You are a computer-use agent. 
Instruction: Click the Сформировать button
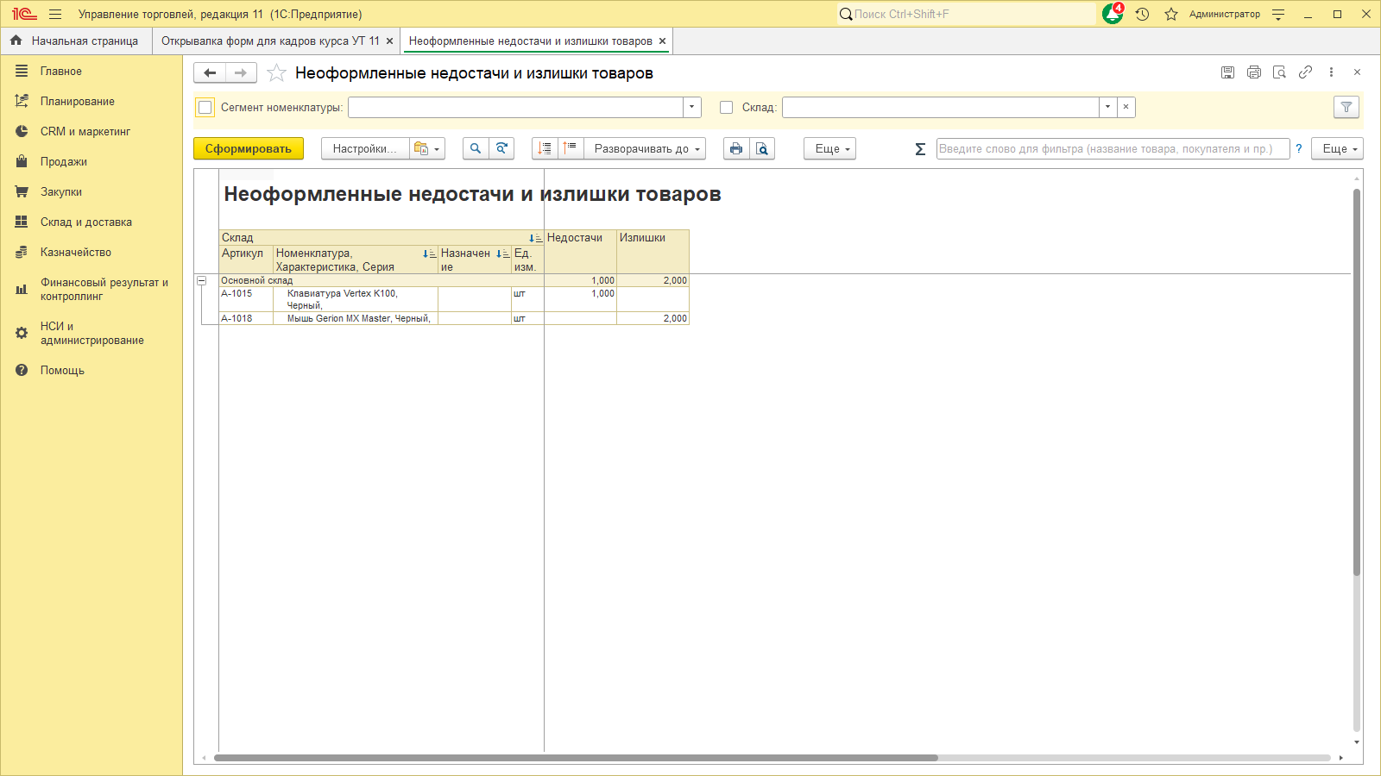pos(249,148)
